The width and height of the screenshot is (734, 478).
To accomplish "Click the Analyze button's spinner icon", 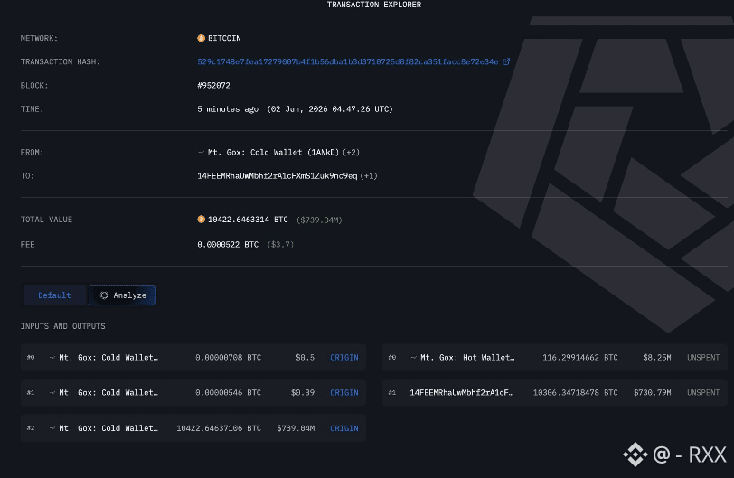I will [x=104, y=295].
